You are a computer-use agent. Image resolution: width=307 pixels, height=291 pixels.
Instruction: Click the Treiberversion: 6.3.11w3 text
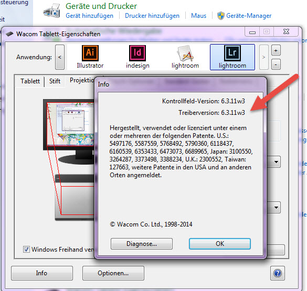211,113
